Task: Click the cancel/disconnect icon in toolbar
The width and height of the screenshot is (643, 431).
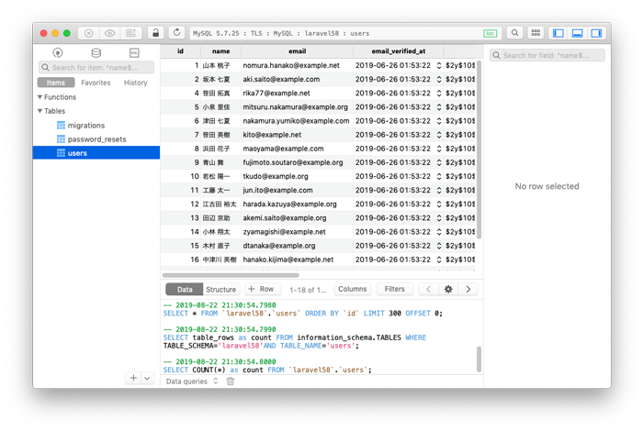Action: pos(88,33)
